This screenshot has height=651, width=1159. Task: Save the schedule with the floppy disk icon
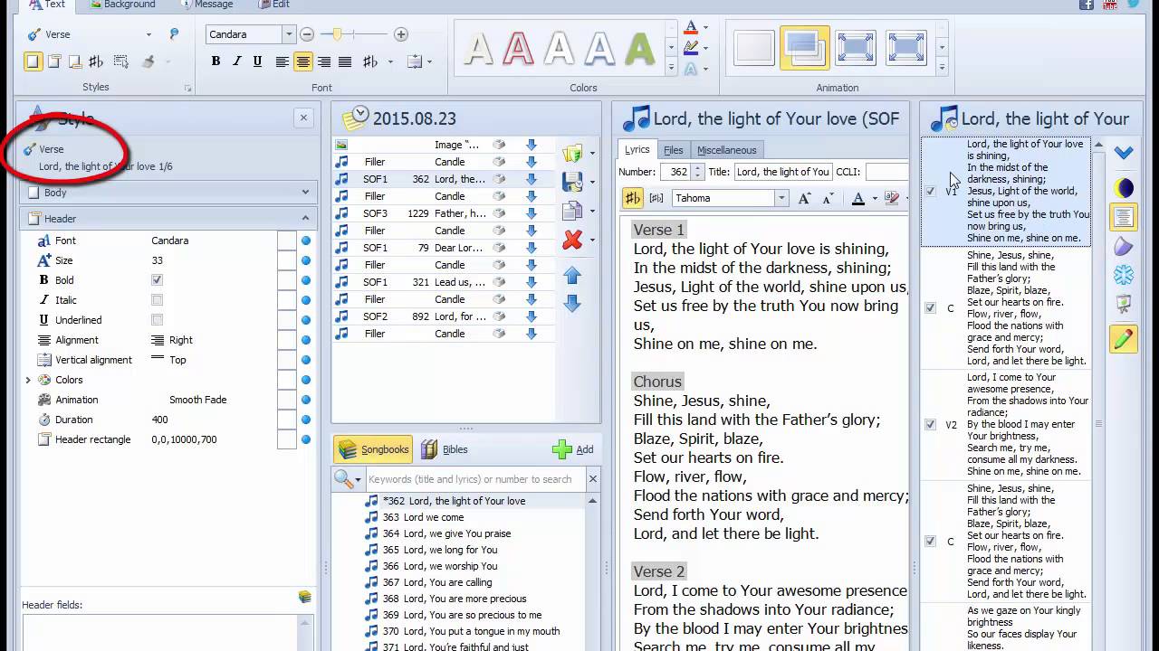[x=572, y=182]
